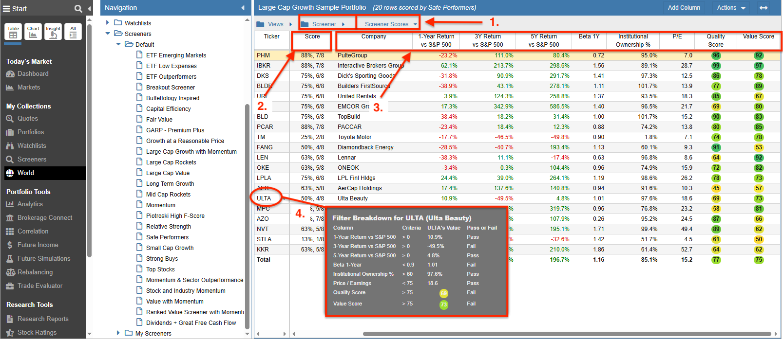Open the Insight view icon

click(53, 32)
